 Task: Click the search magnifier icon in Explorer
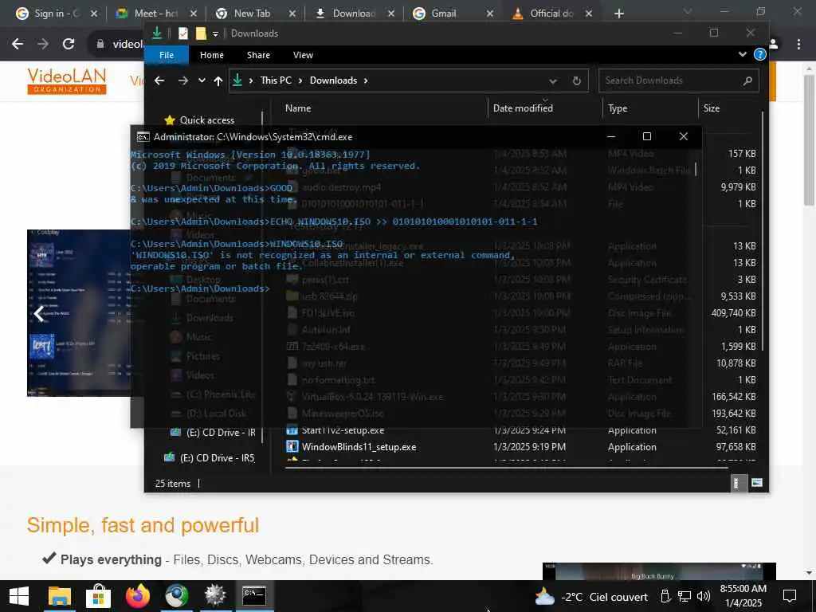[x=747, y=80]
